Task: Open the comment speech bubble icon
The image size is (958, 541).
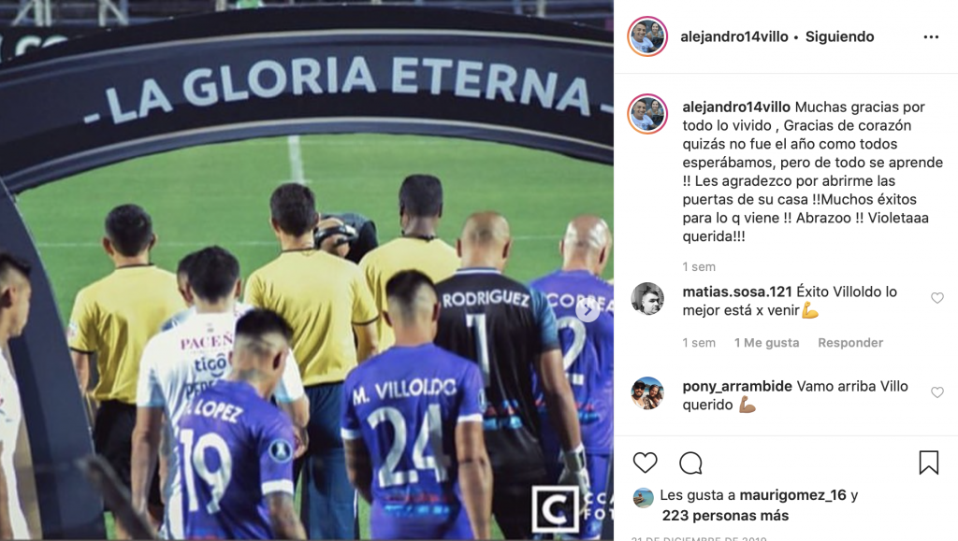Action: click(690, 463)
